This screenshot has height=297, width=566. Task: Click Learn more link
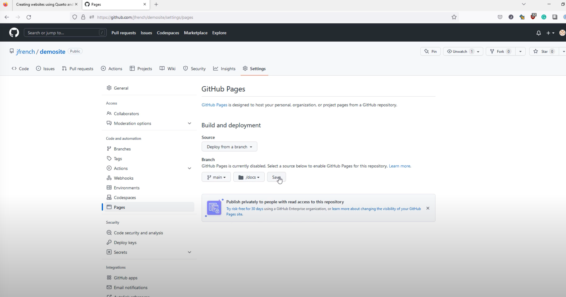[399, 166]
